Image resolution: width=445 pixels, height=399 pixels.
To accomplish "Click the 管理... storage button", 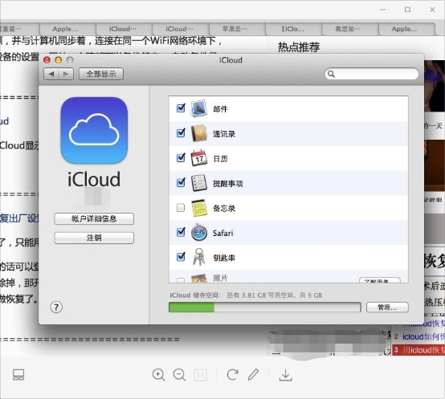I will click(x=387, y=307).
